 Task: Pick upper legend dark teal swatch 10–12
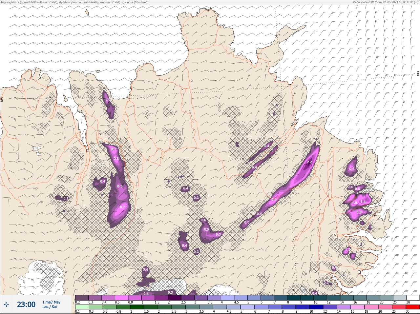[x=320, y=298]
